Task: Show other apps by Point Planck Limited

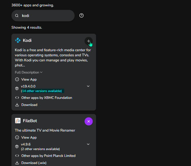Action: pyautogui.click(x=48, y=156)
